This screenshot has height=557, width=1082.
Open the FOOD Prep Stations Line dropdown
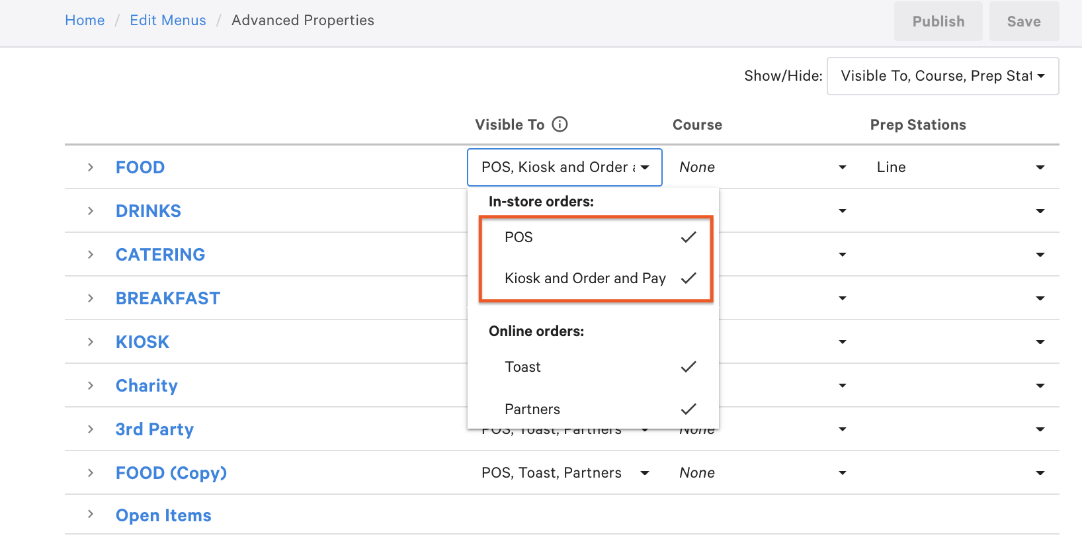[x=960, y=167]
